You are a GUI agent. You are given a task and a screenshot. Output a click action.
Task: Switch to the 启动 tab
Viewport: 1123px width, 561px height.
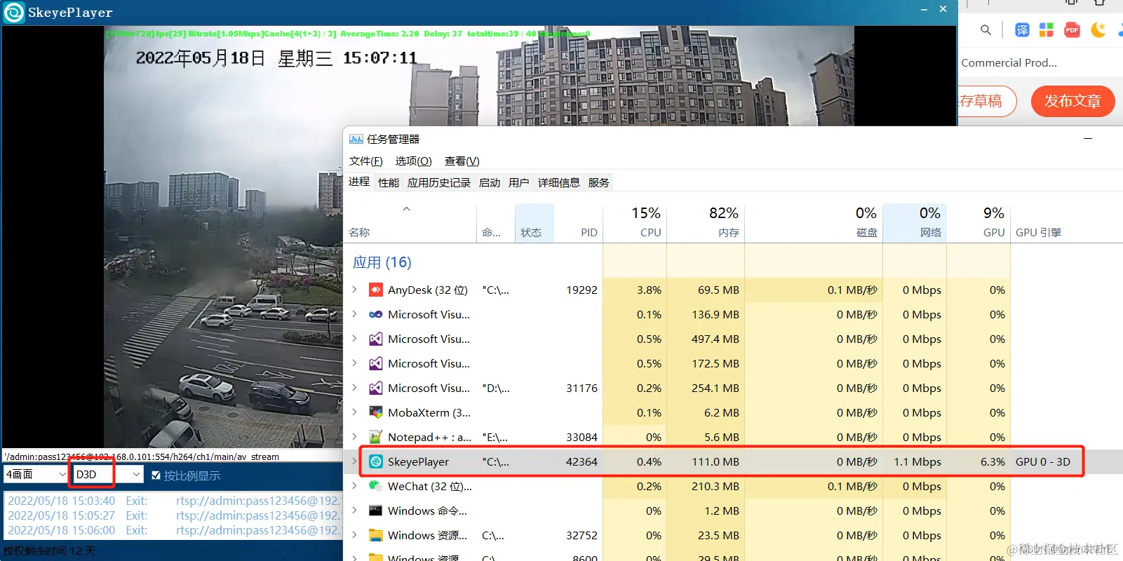tap(490, 183)
